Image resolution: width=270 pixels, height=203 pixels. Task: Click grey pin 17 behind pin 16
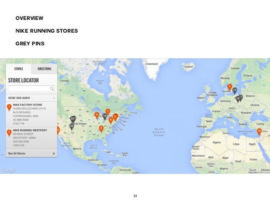click(x=241, y=97)
